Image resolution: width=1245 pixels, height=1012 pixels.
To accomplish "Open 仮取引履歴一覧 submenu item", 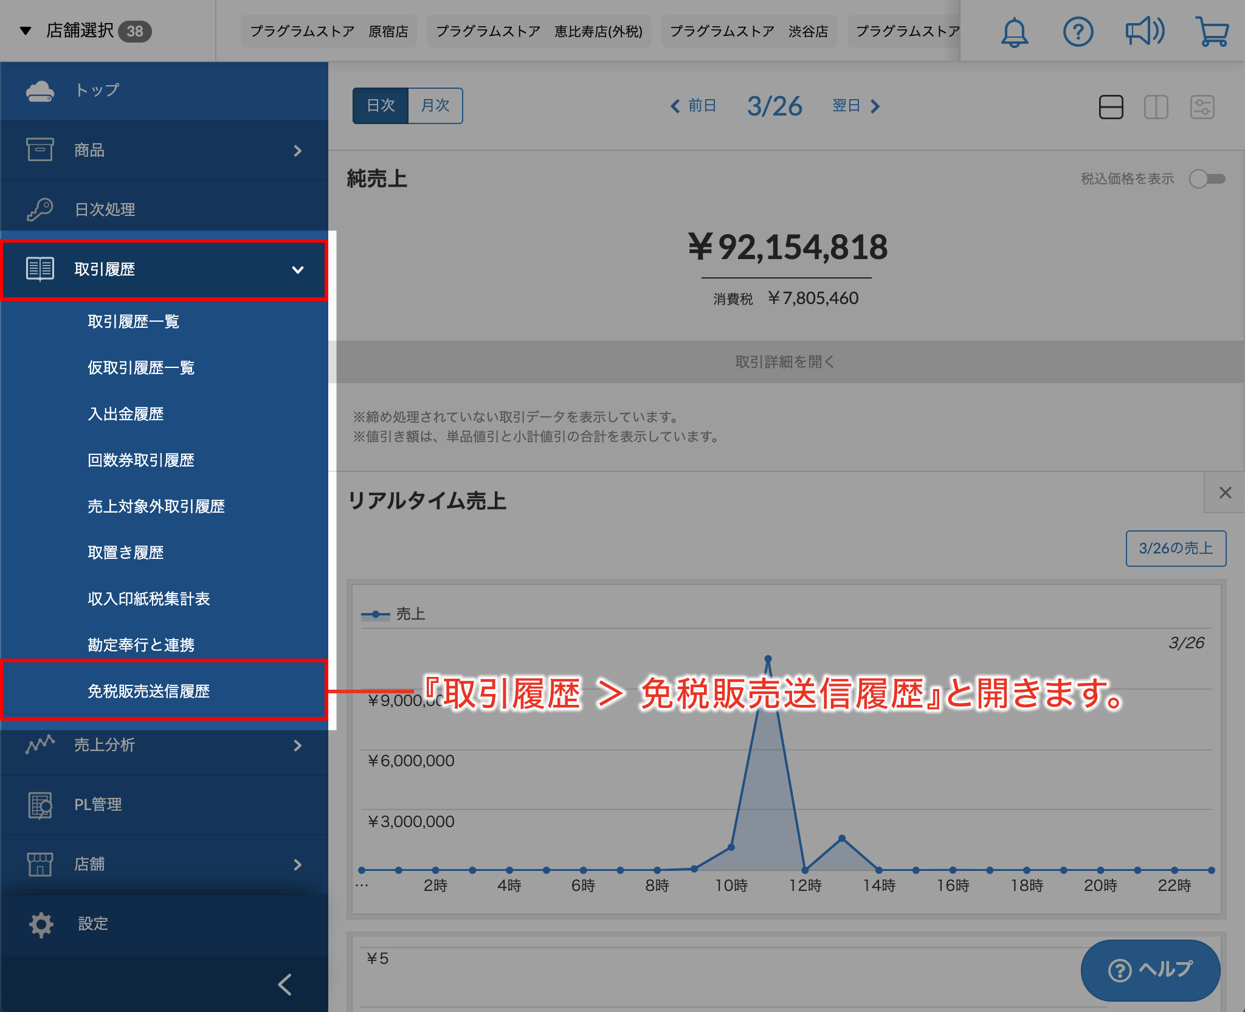I will [140, 367].
